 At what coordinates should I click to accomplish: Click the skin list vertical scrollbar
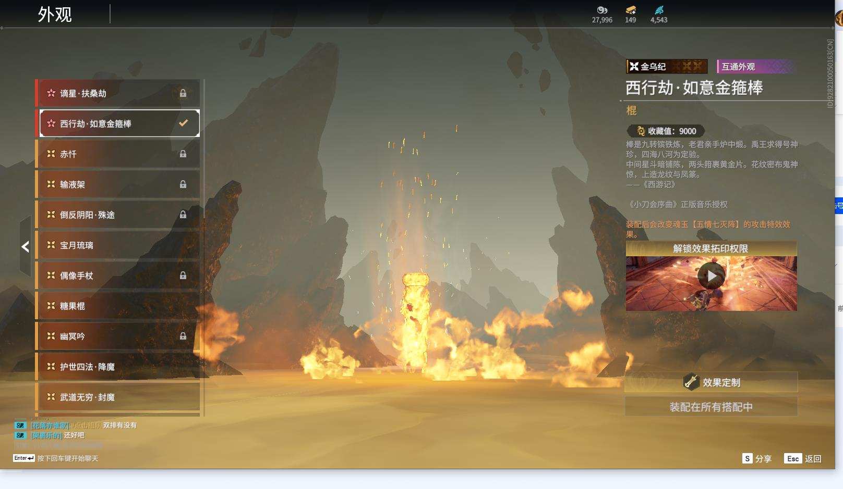[203, 247]
